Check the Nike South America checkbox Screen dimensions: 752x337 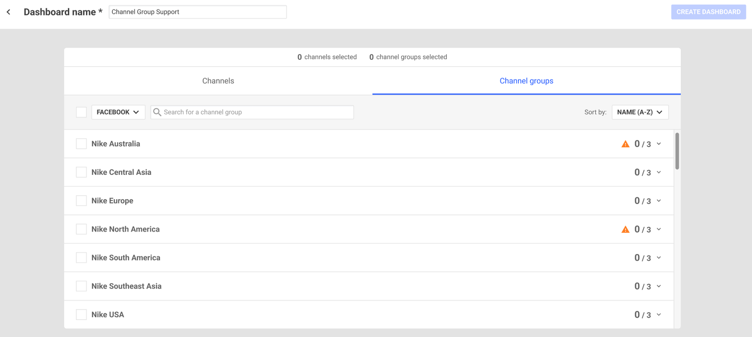(81, 258)
